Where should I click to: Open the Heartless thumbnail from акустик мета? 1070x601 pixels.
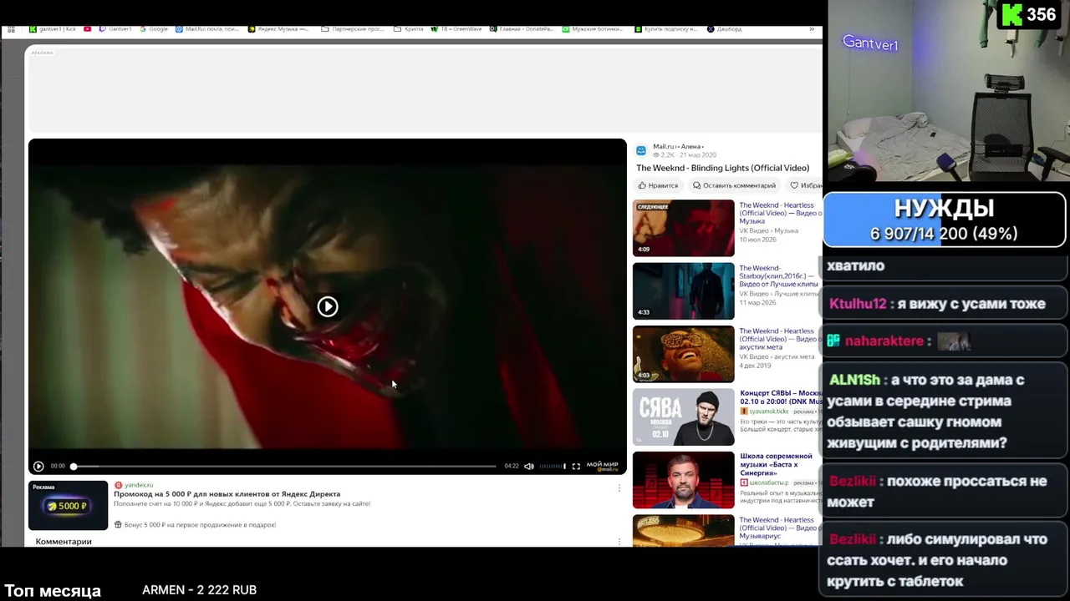pyautogui.click(x=684, y=354)
